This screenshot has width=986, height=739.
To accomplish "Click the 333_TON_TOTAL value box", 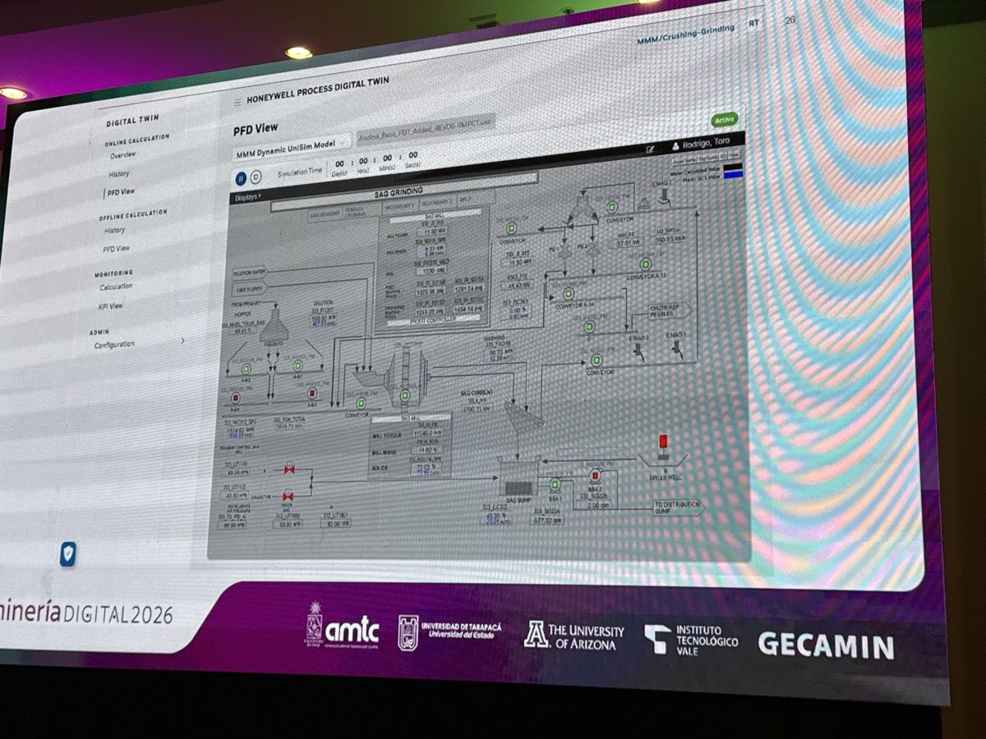I will click(290, 425).
